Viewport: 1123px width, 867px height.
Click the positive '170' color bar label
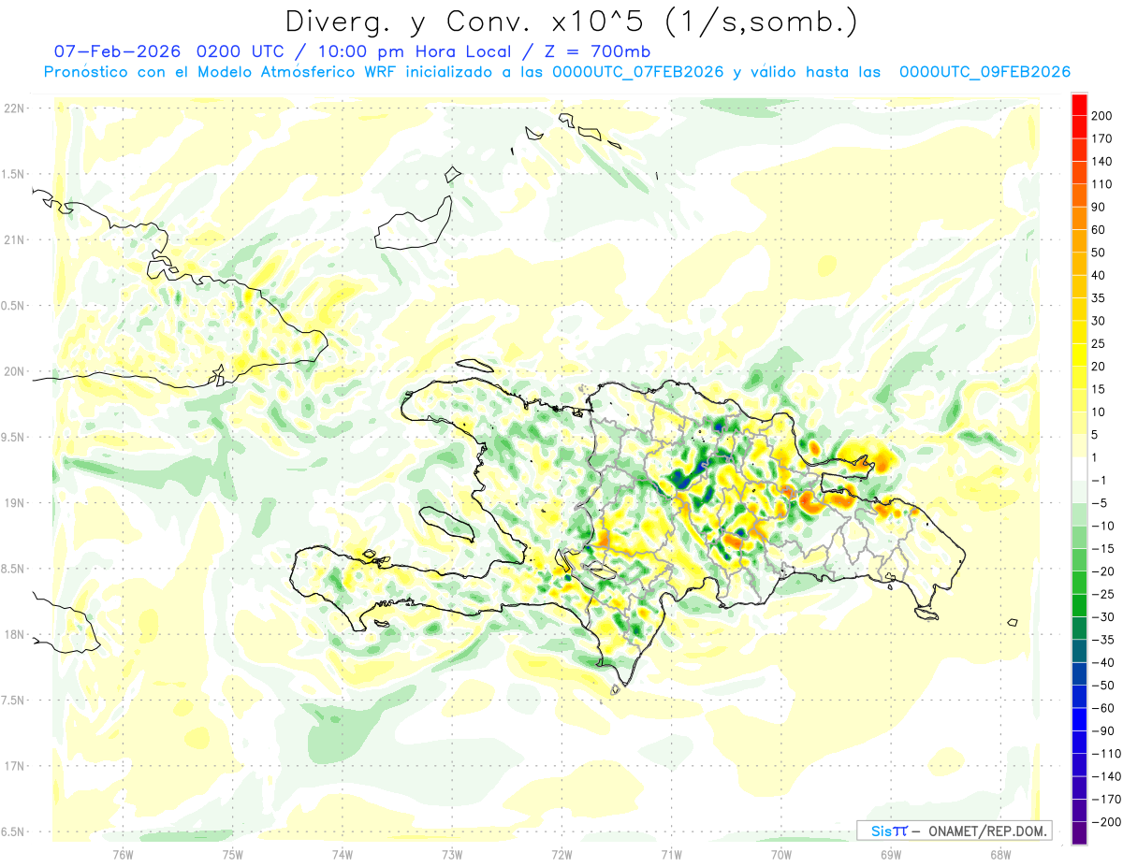click(1102, 138)
